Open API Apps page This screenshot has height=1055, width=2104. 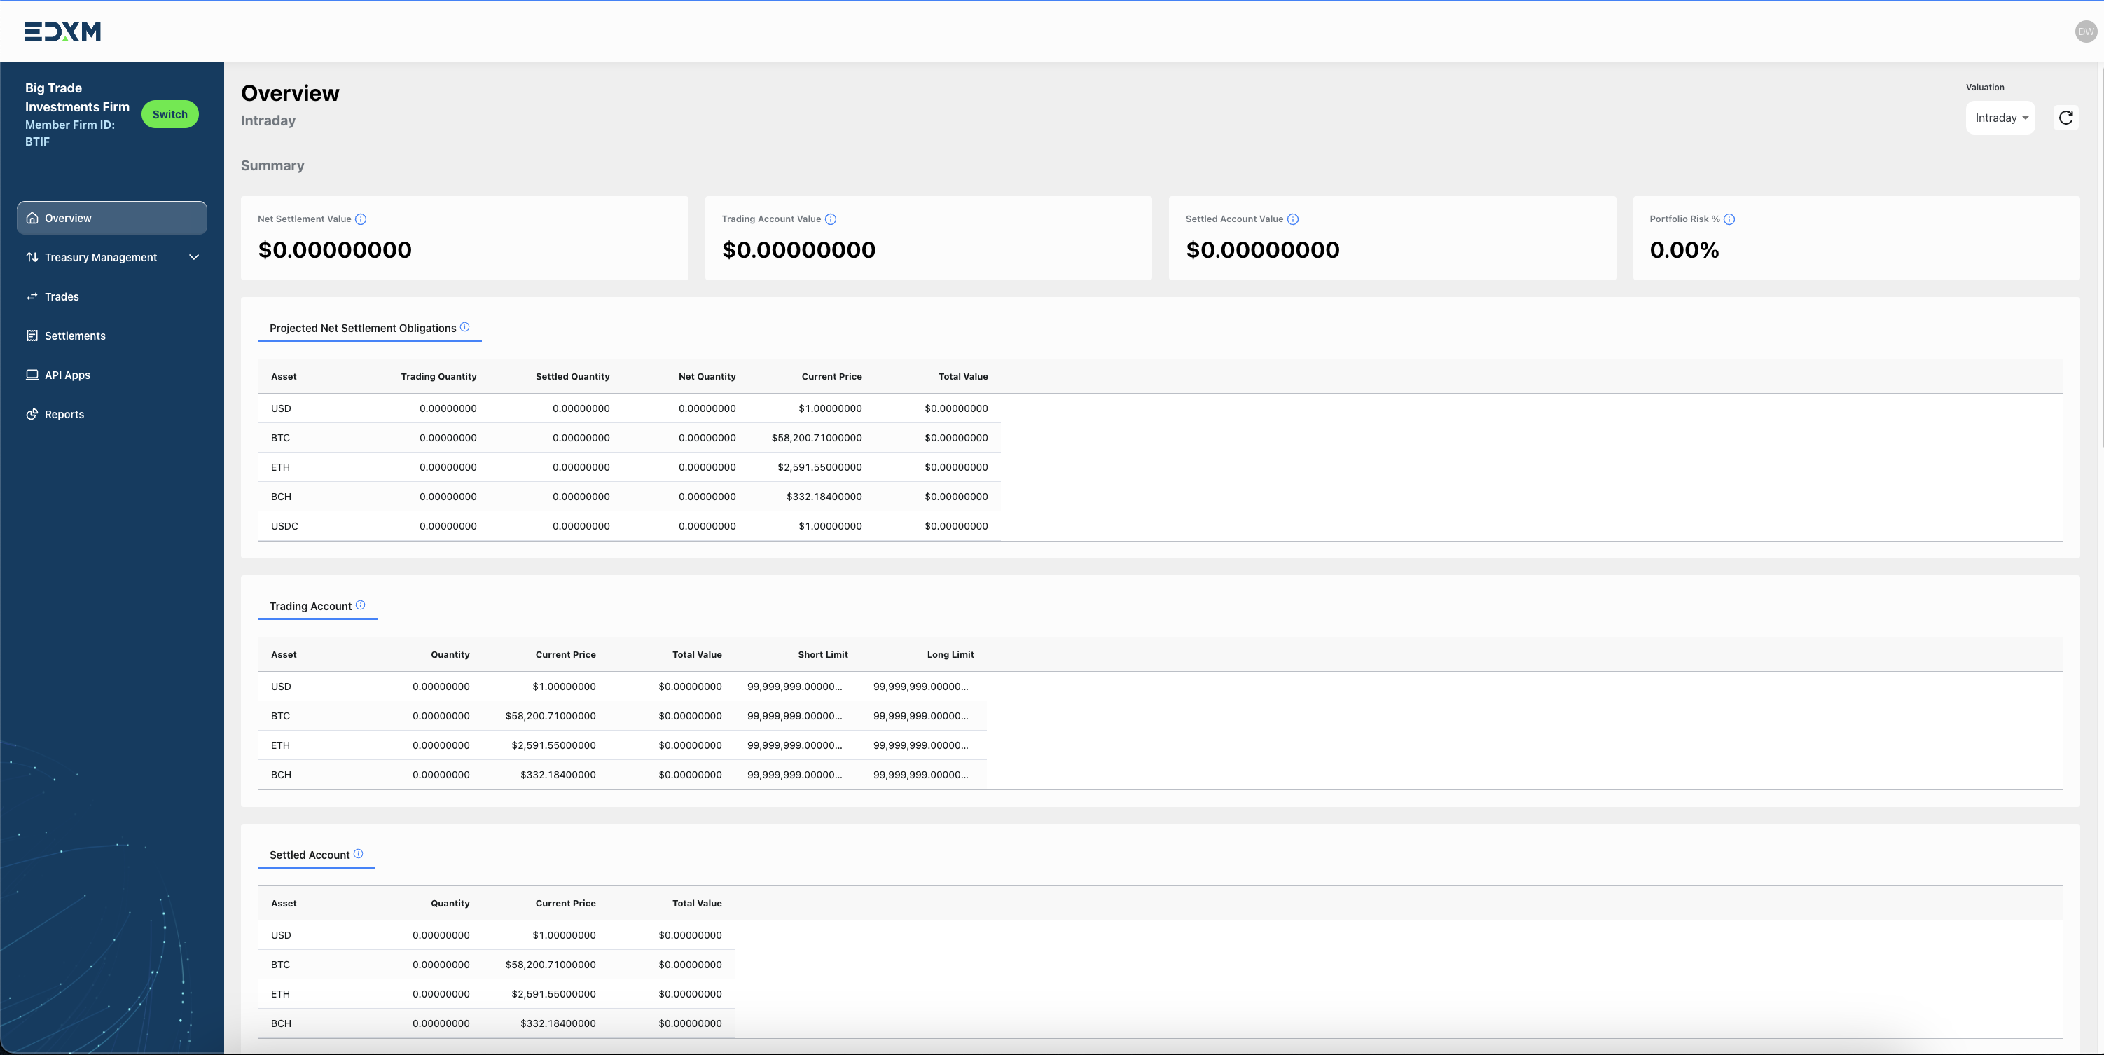tap(112, 375)
